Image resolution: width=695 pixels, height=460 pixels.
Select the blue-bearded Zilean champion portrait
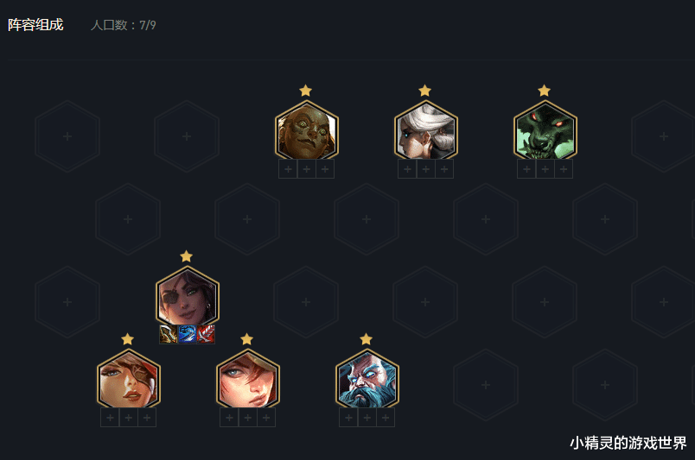coord(367,379)
